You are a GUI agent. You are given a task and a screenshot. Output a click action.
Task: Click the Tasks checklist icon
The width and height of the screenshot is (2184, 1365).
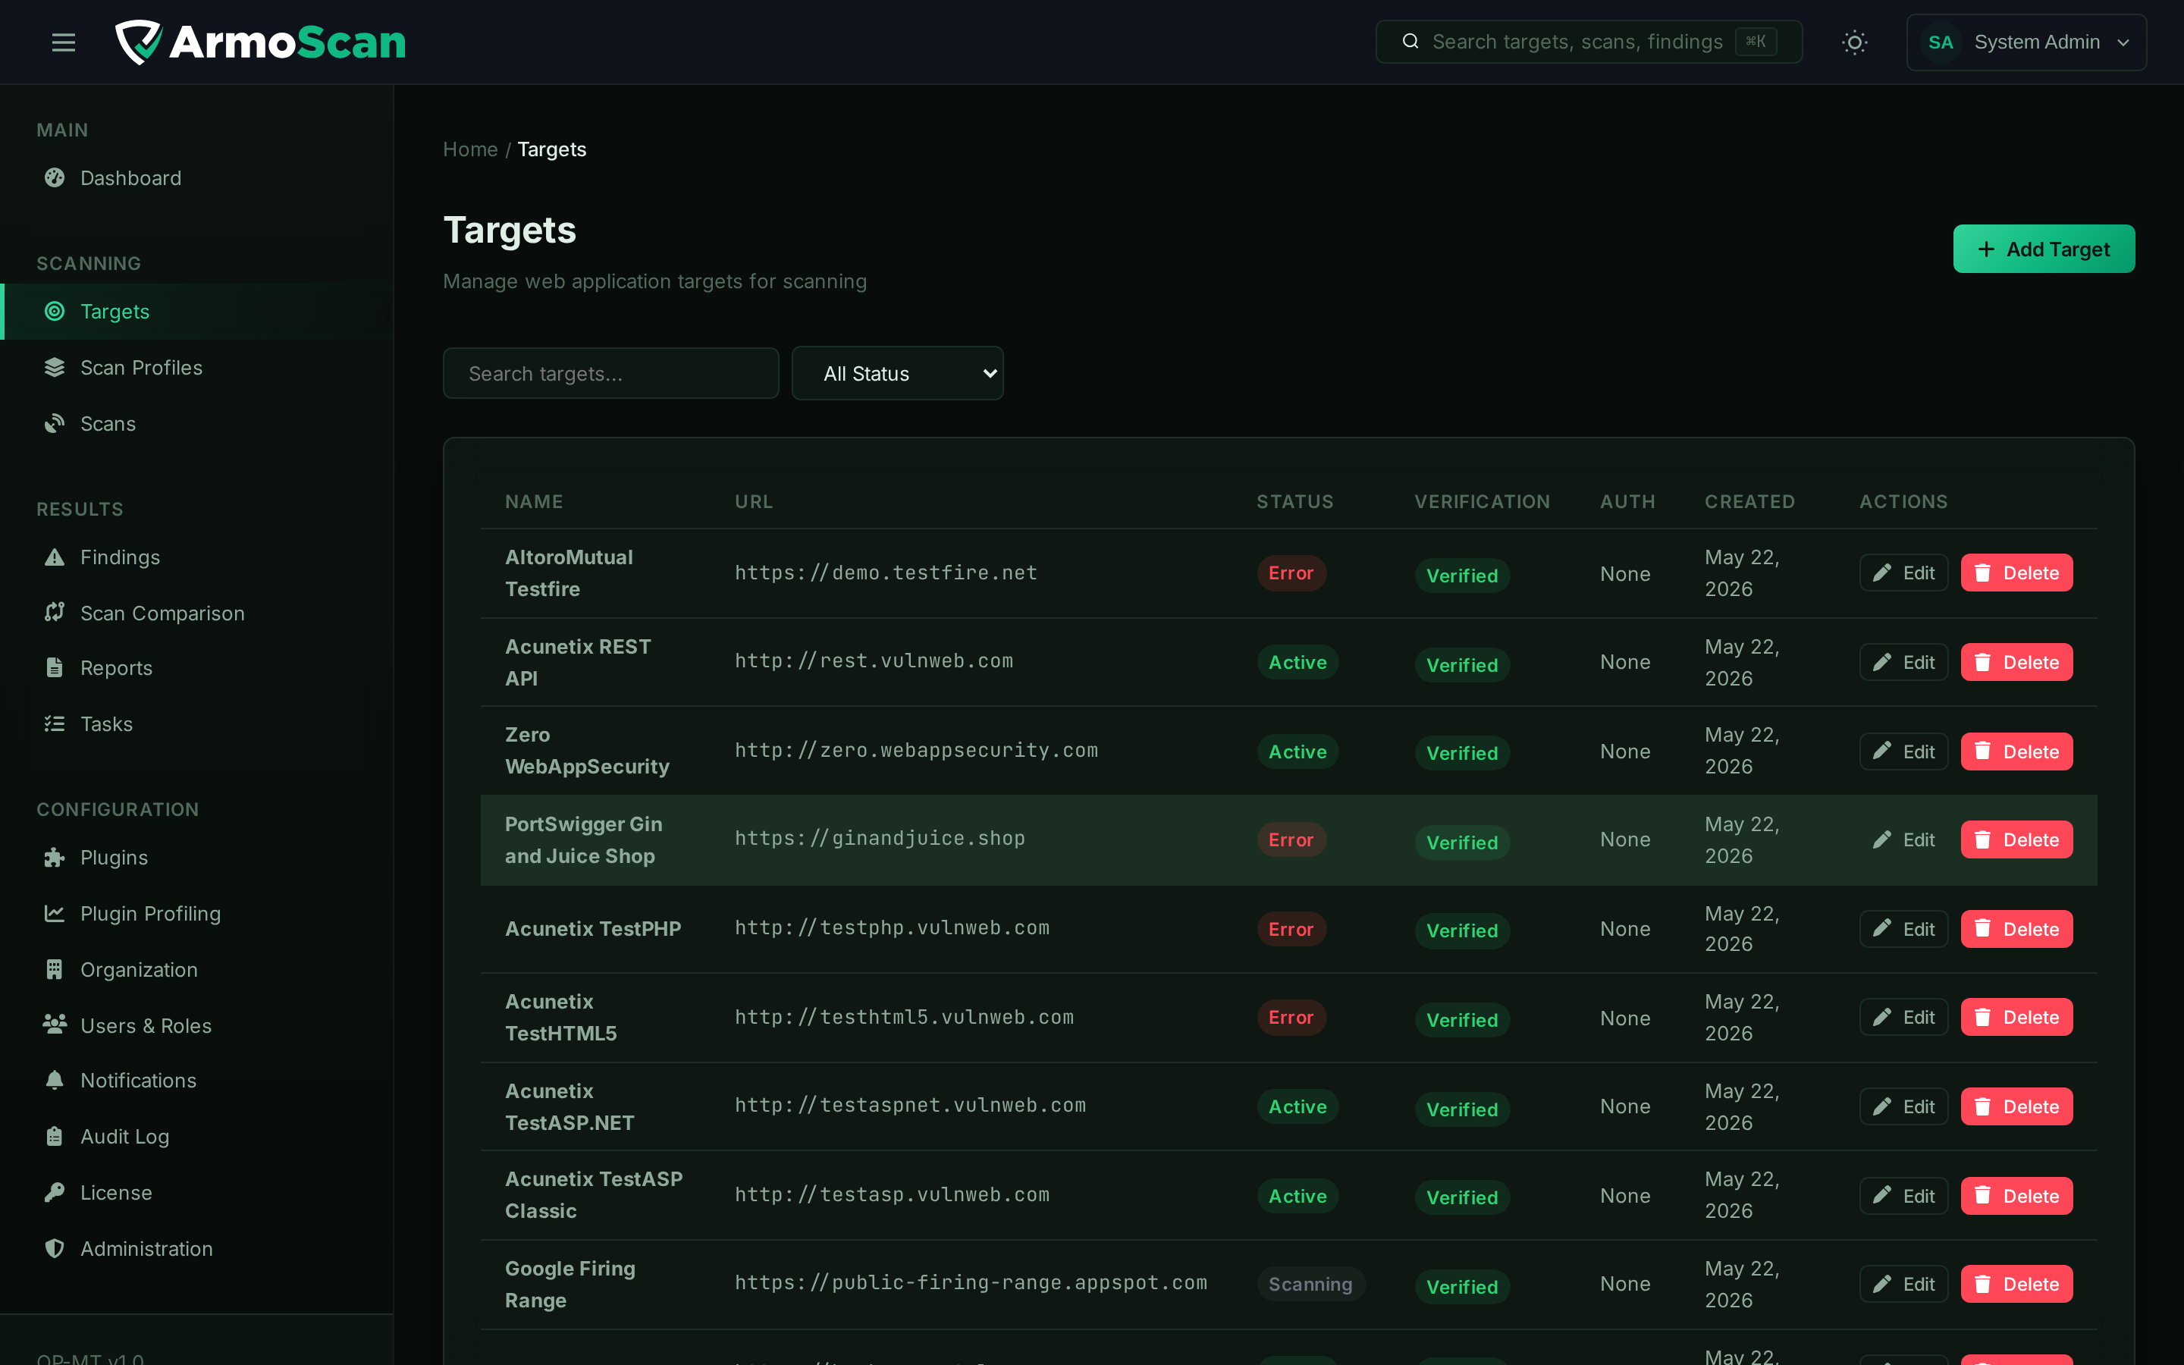coord(55,724)
